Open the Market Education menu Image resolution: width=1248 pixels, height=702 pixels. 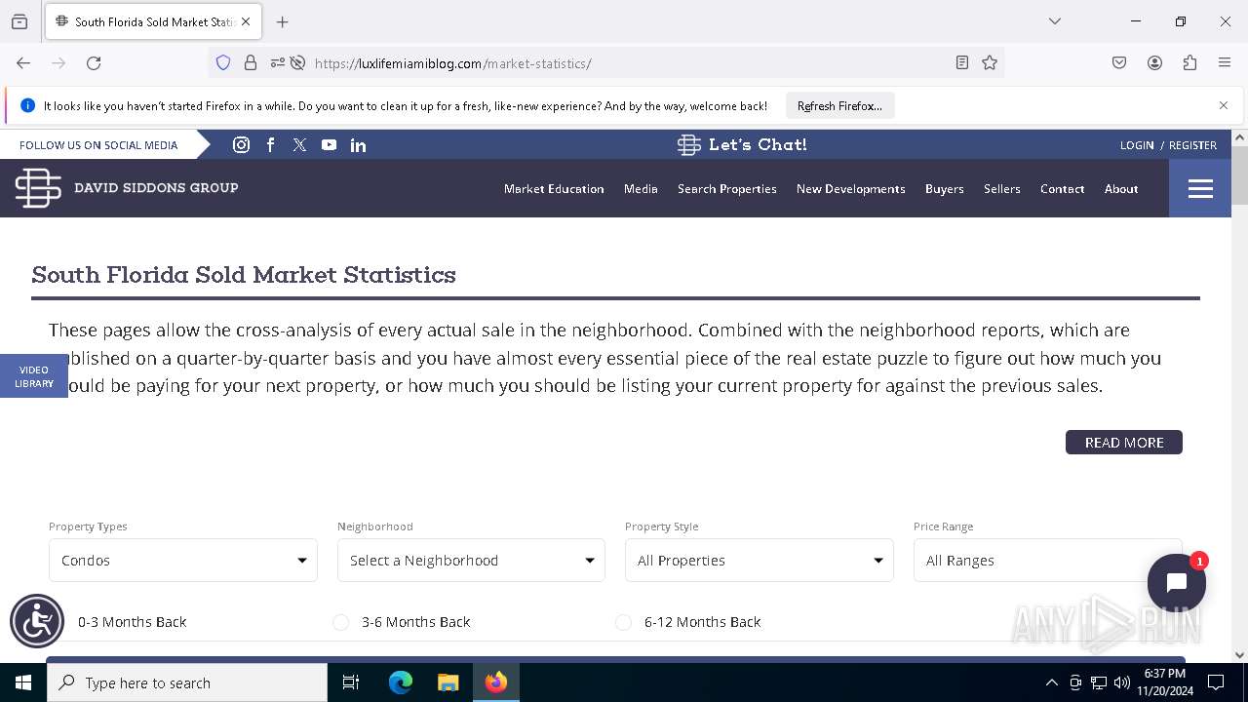click(x=554, y=189)
